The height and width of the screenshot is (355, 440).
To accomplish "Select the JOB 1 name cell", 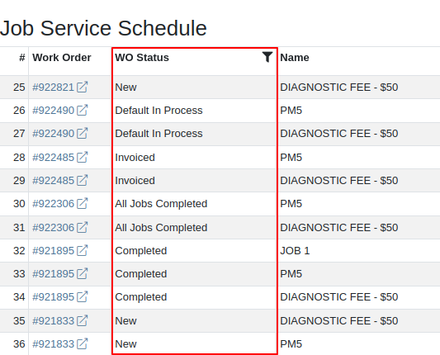I will point(295,251).
